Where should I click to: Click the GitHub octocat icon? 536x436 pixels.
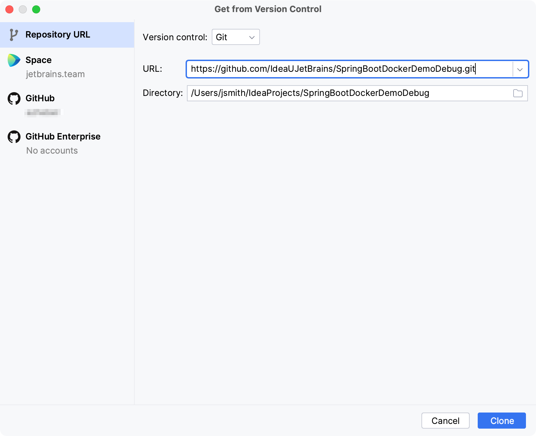click(14, 99)
